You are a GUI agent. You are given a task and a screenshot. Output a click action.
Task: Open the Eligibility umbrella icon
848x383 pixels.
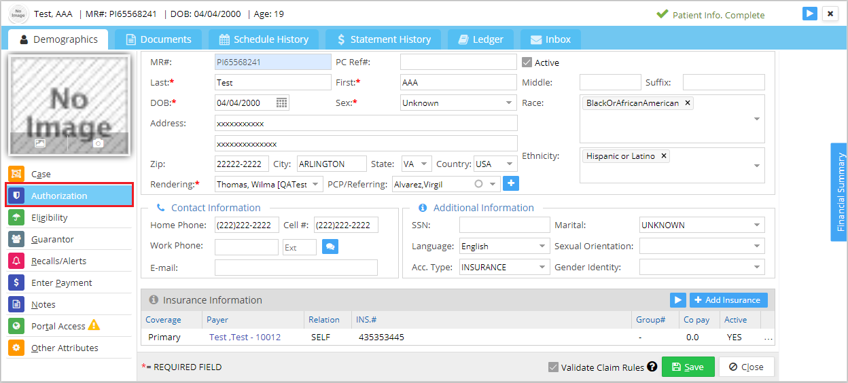point(16,217)
